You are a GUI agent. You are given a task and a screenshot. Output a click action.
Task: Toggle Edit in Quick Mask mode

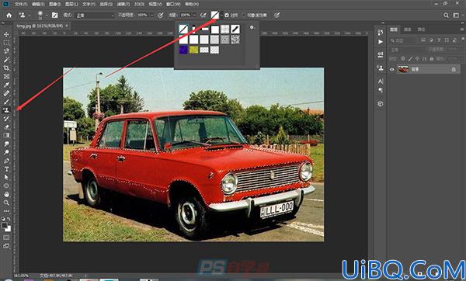6,238
